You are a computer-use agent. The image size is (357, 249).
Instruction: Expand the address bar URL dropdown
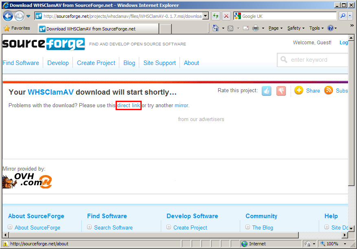206,16
